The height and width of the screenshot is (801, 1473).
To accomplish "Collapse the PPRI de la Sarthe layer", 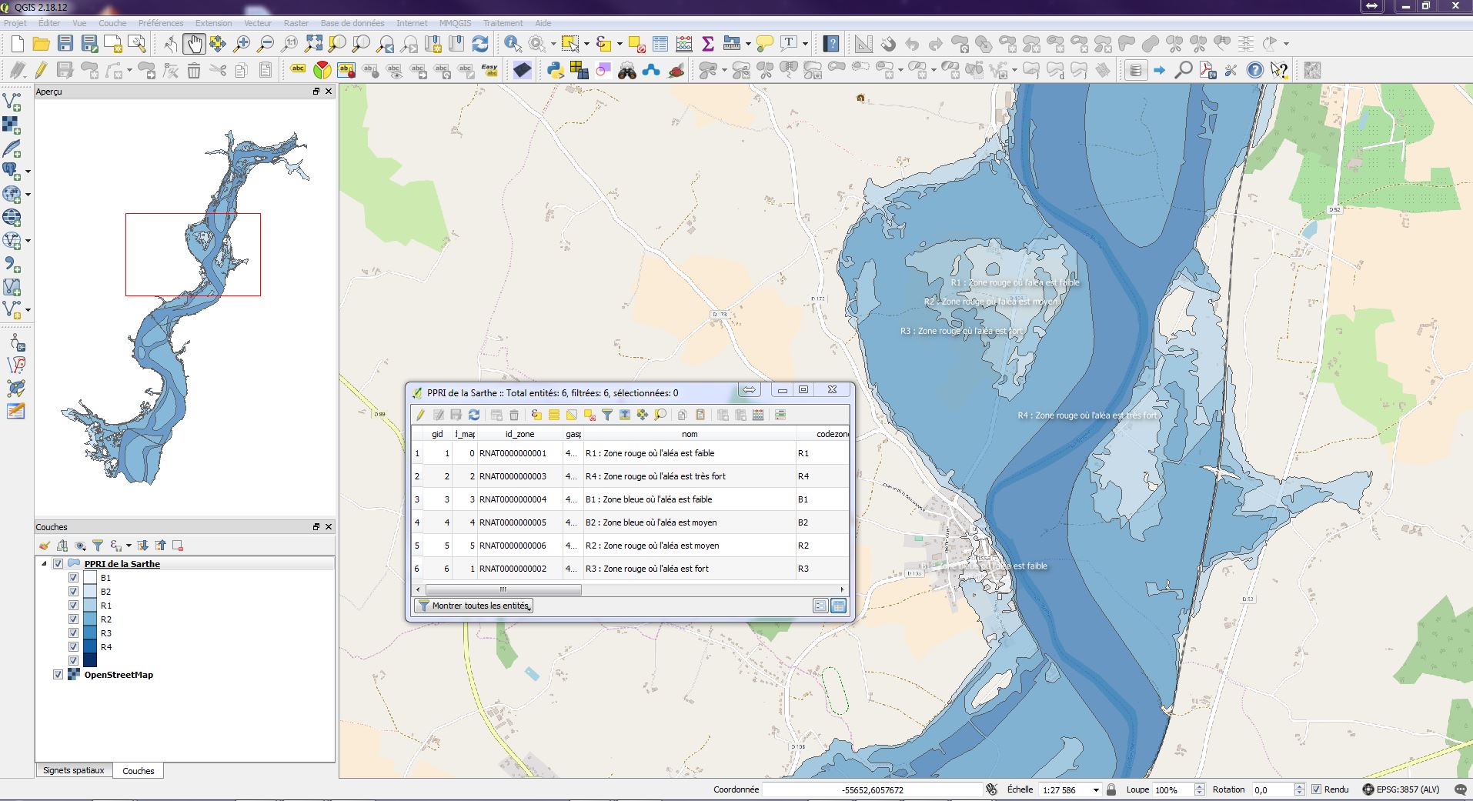I will click(x=44, y=563).
